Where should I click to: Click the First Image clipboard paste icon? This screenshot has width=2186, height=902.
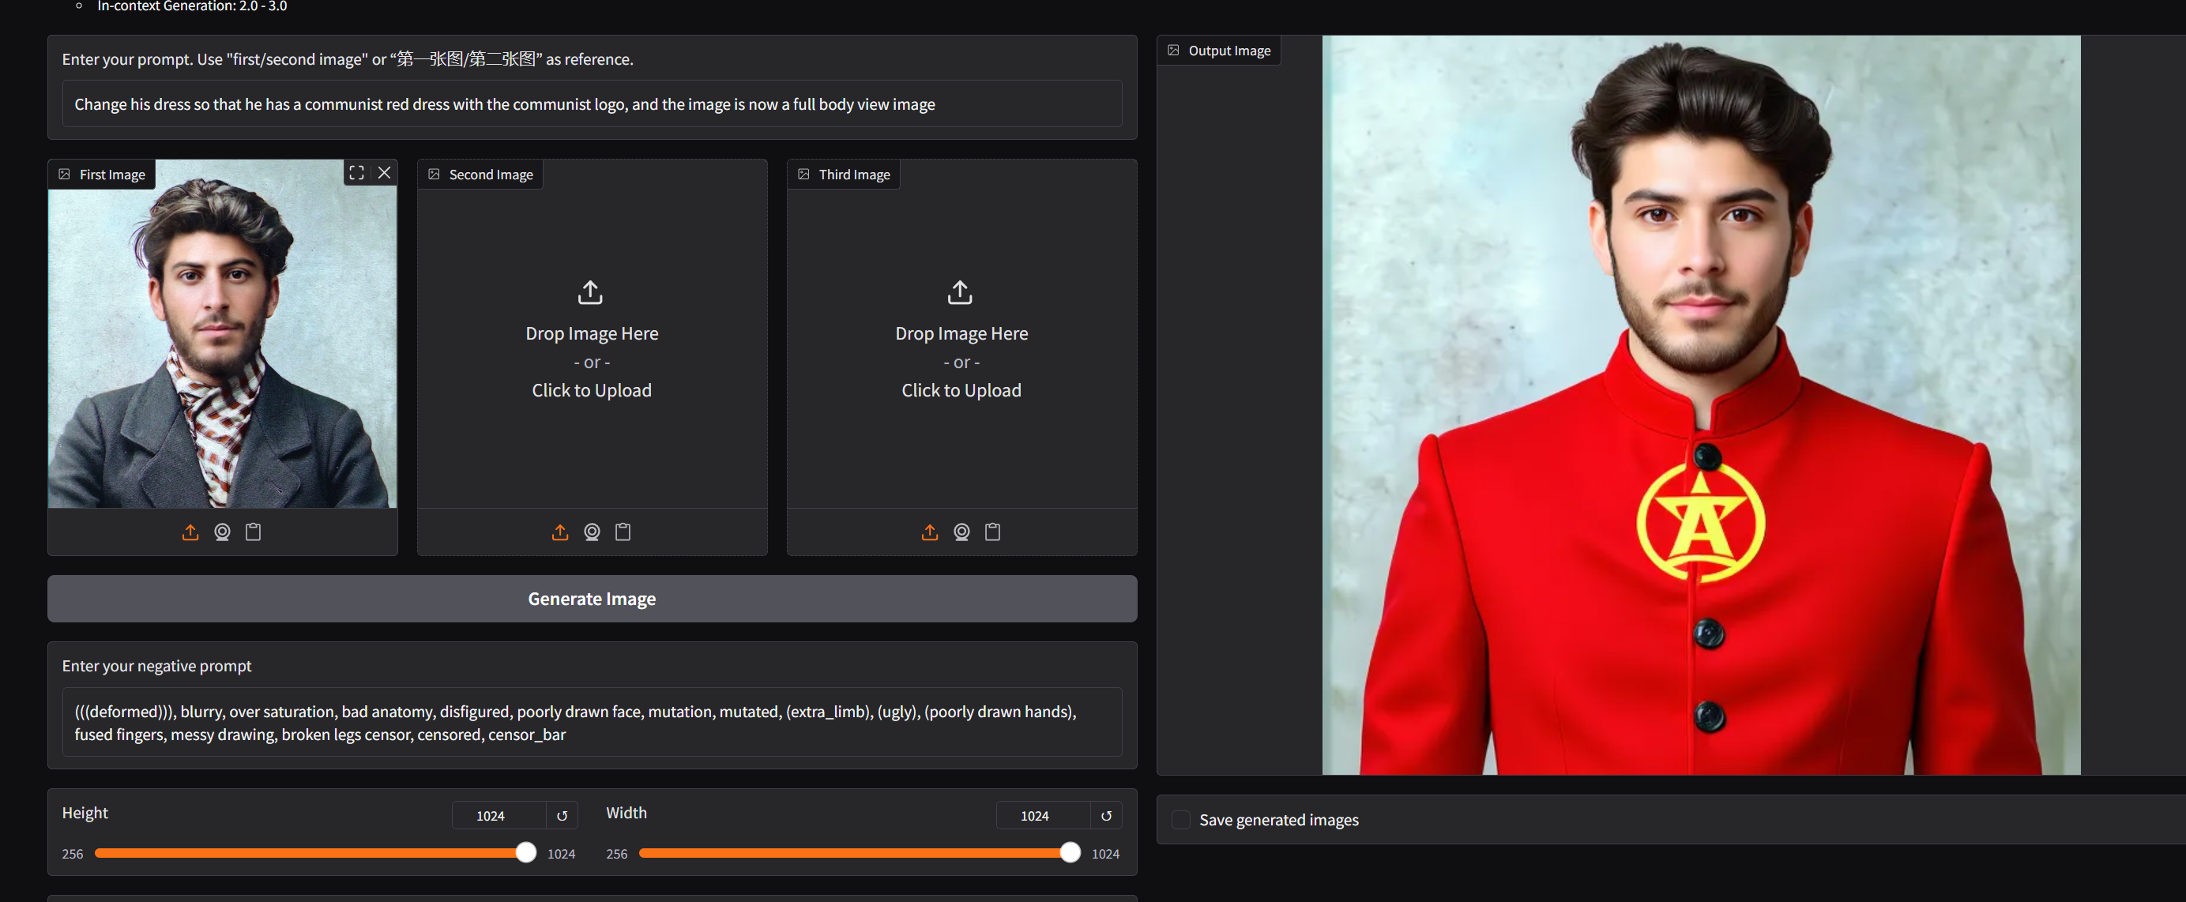[x=253, y=532]
